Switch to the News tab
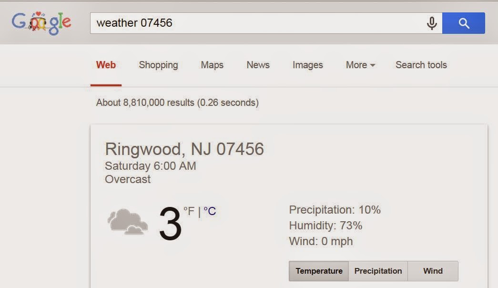 258,65
